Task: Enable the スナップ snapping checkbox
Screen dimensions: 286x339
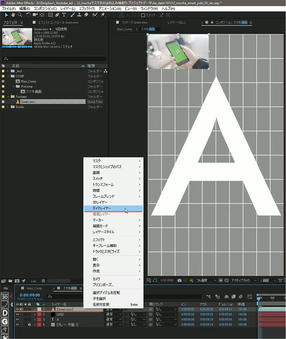Action: tap(143, 15)
